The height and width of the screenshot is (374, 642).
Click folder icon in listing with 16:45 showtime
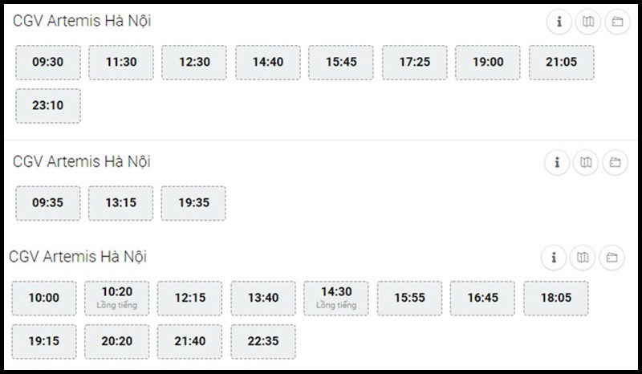(612, 258)
